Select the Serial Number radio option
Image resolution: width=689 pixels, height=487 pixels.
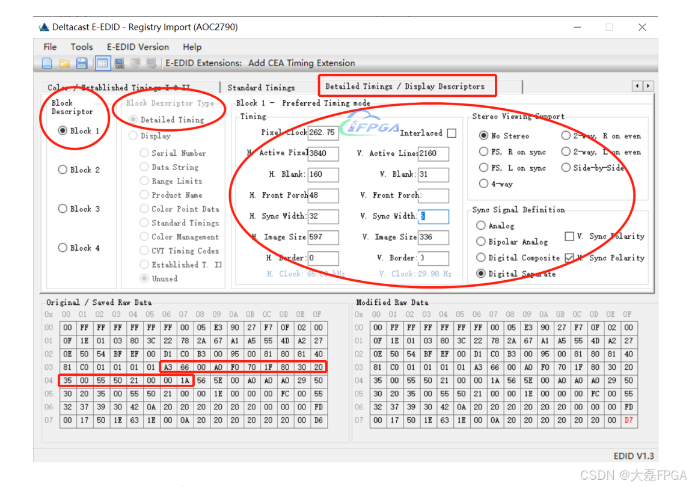point(144,153)
